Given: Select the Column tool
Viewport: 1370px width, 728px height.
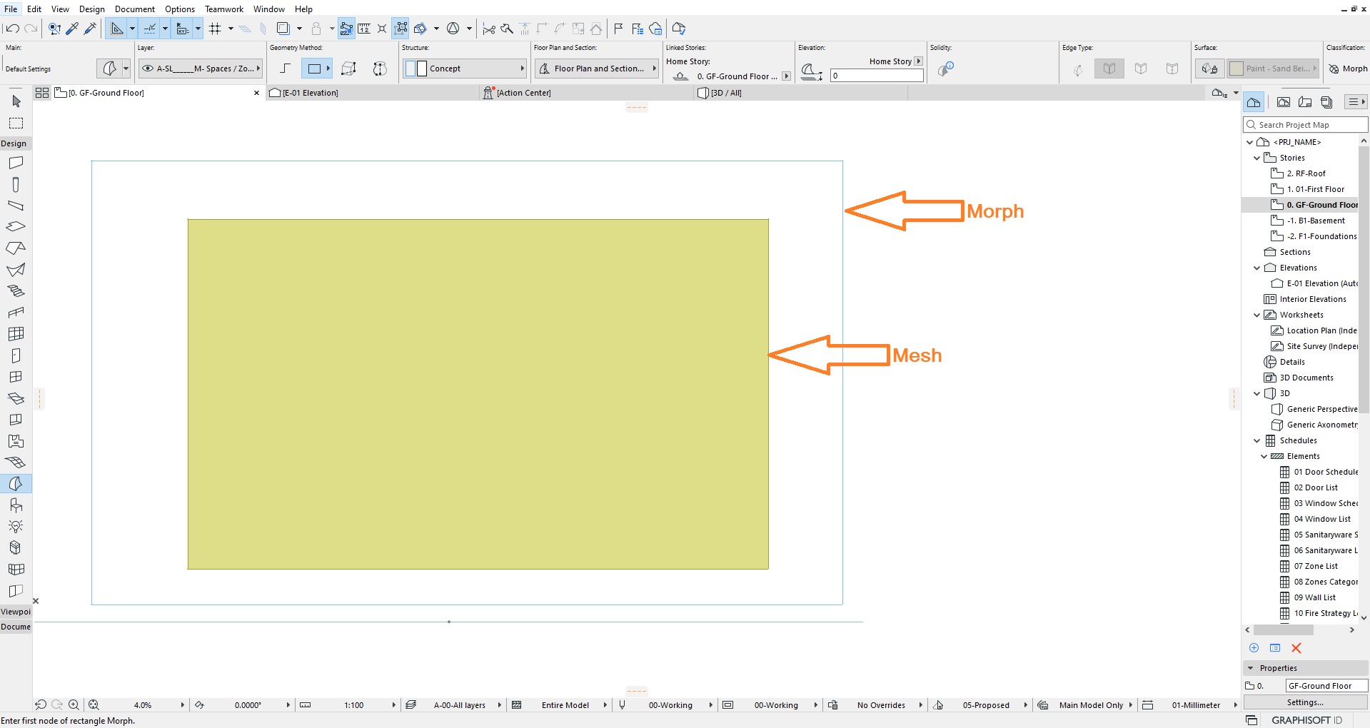Looking at the screenshot, I should [16, 184].
